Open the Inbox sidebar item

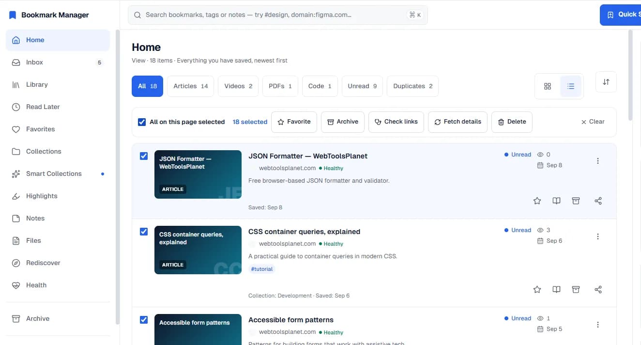[x=58, y=63]
